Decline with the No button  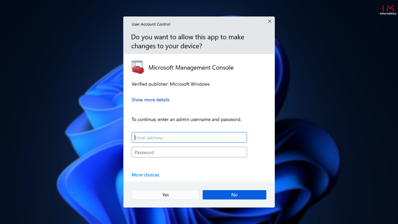(234, 195)
